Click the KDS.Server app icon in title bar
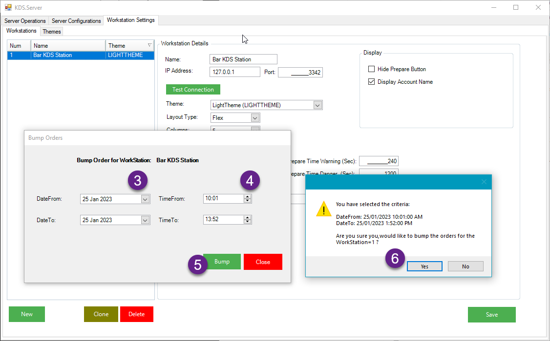Screen dimensions: 550x341 pos(8,8)
